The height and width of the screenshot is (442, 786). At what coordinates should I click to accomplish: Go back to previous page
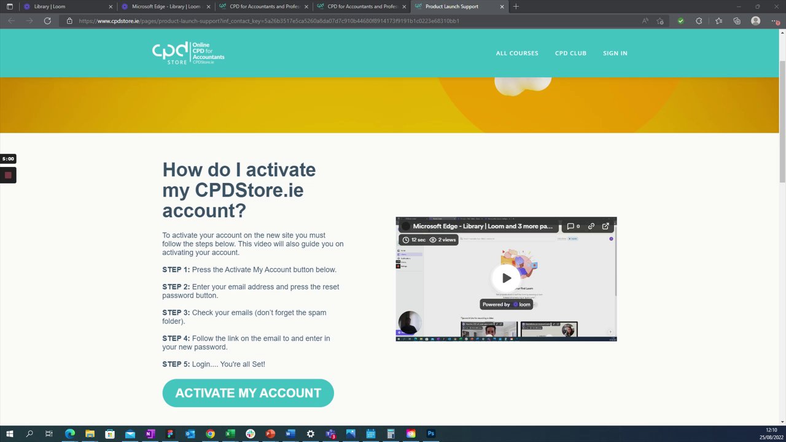coord(11,21)
